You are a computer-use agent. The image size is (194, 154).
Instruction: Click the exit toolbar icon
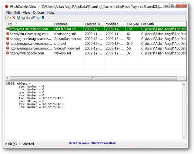tap(42, 18)
